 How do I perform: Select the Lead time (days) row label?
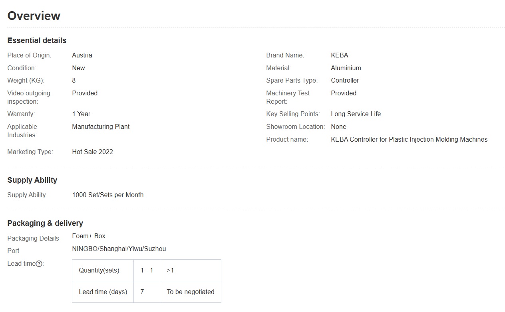tap(103, 292)
